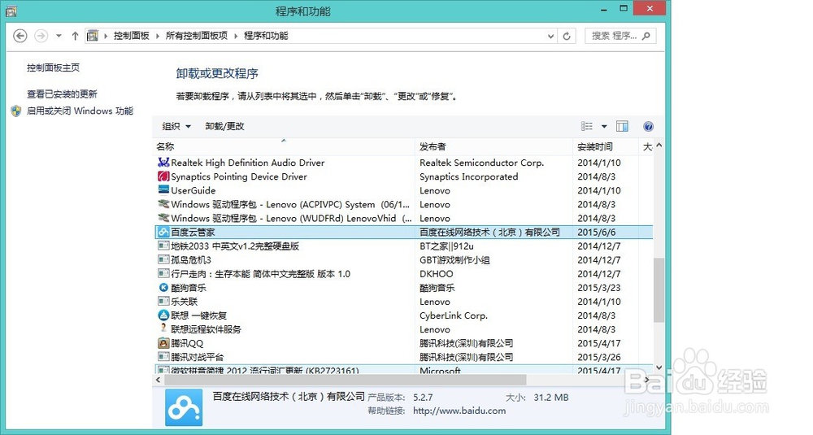Click the vertical scrollbar thumb
Viewport: 813px width, 435px height.
coord(659,289)
